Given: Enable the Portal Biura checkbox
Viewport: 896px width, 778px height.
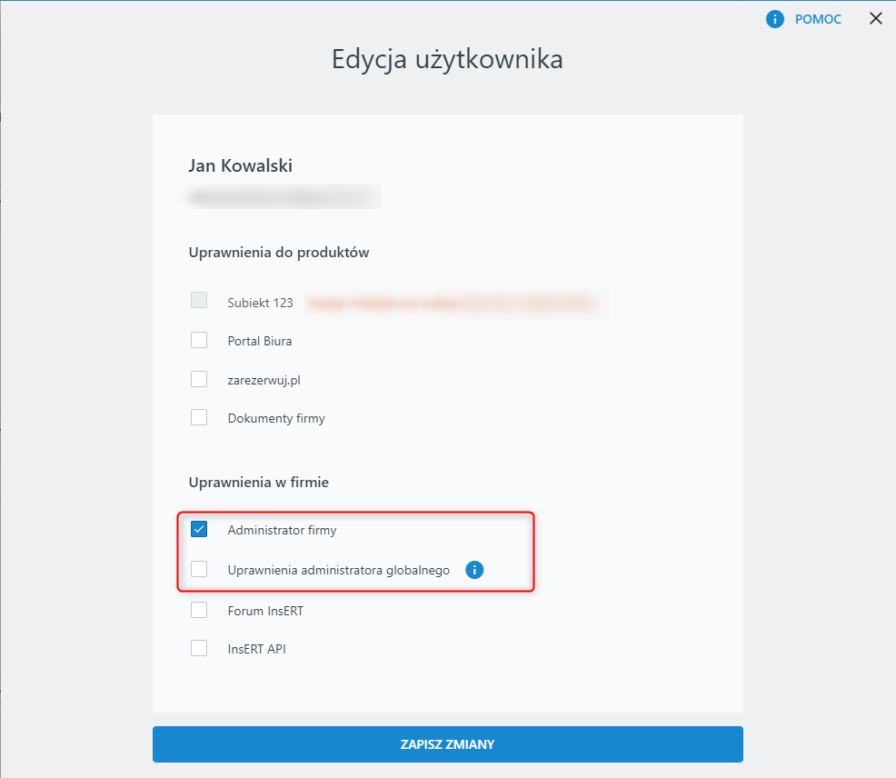Looking at the screenshot, I should [199, 341].
